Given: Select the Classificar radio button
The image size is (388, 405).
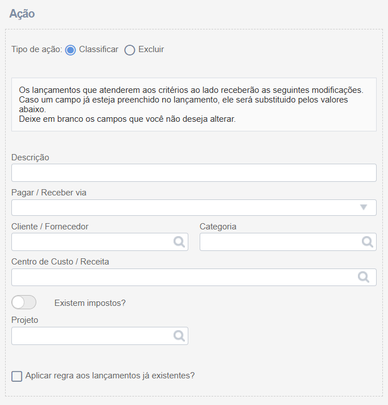Looking at the screenshot, I should tap(70, 50).
